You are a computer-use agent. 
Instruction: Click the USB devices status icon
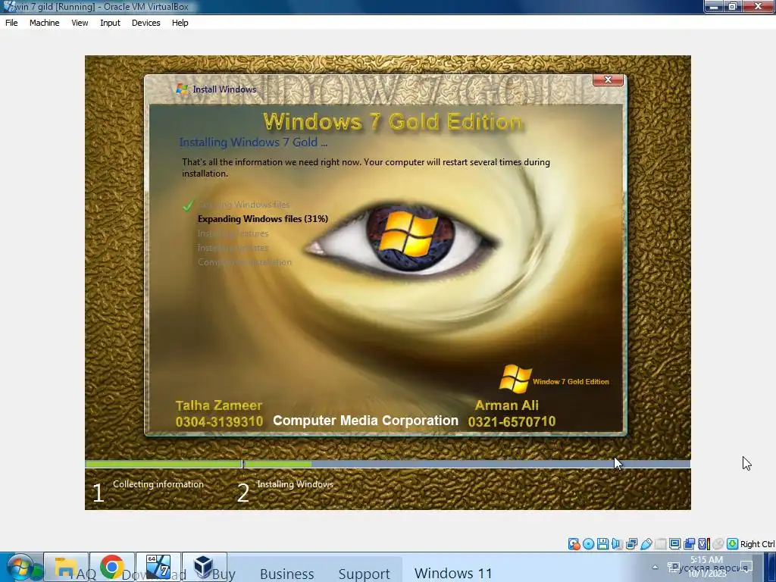point(646,544)
